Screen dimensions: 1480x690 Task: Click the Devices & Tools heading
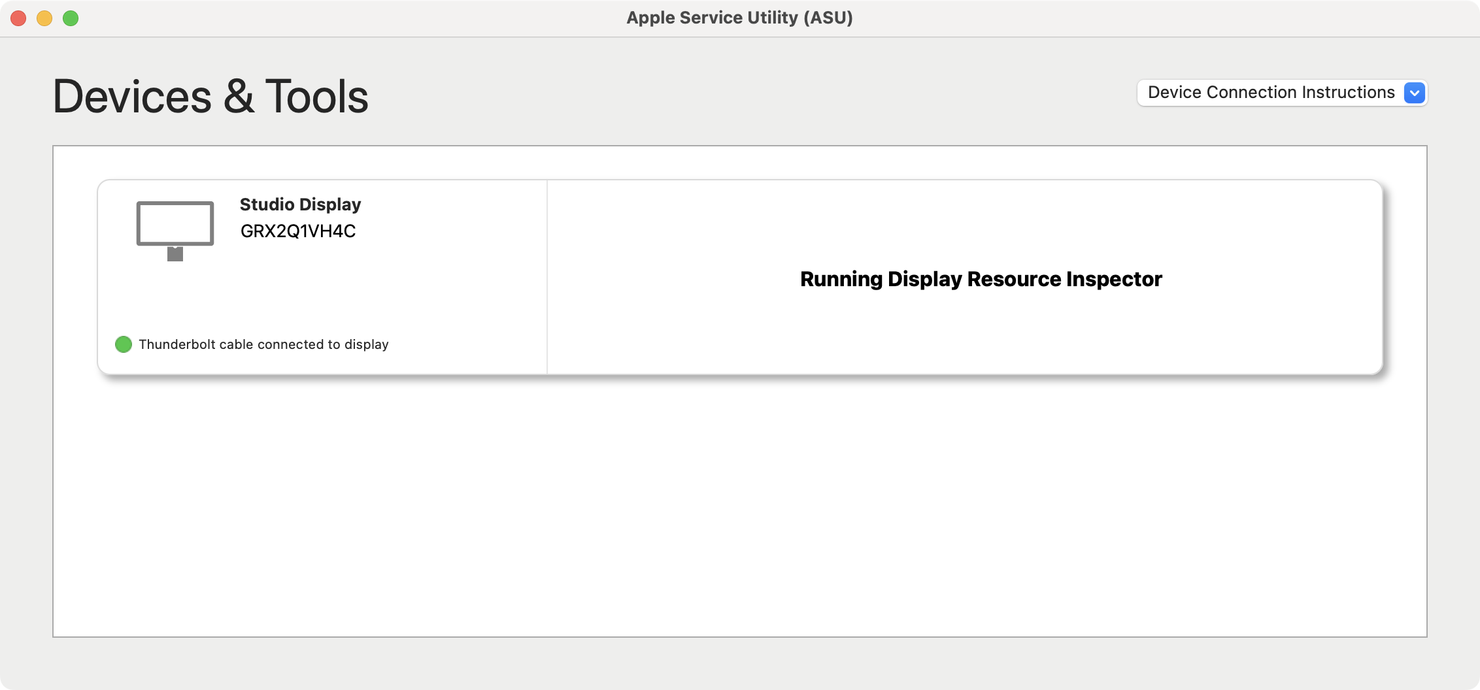pos(210,96)
